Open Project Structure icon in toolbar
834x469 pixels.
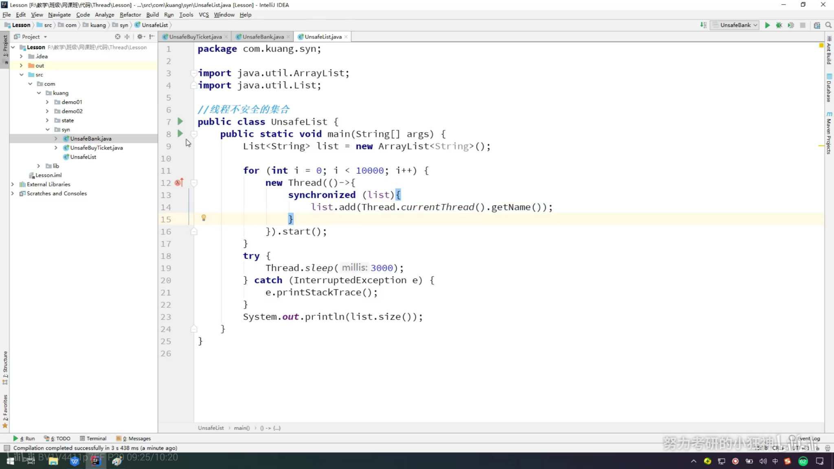click(817, 25)
